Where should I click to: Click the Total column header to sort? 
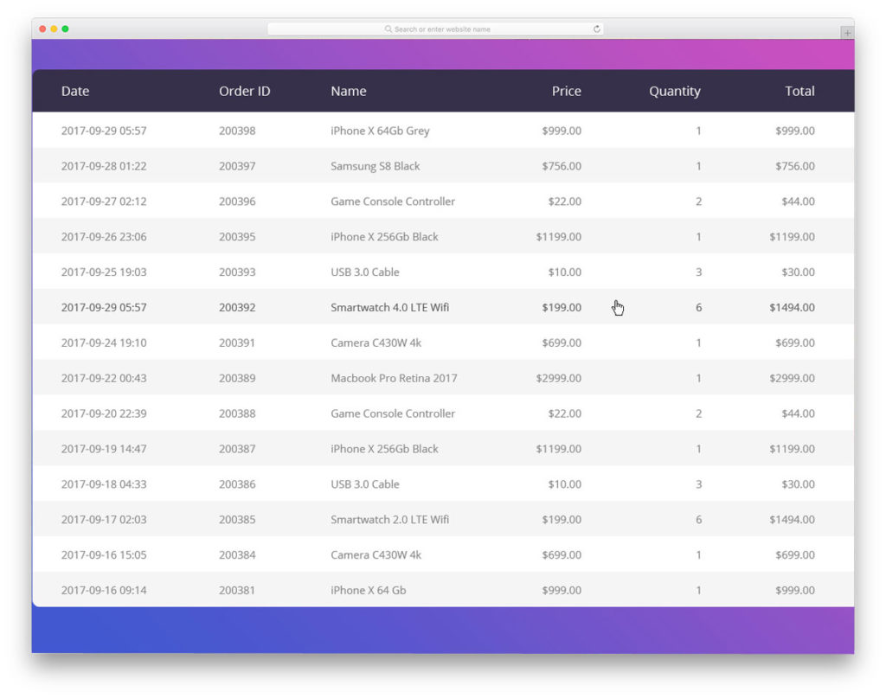click(799, 91)
